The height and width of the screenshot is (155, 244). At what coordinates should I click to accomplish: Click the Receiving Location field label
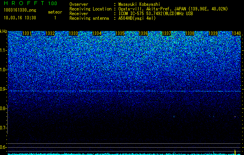90,9
